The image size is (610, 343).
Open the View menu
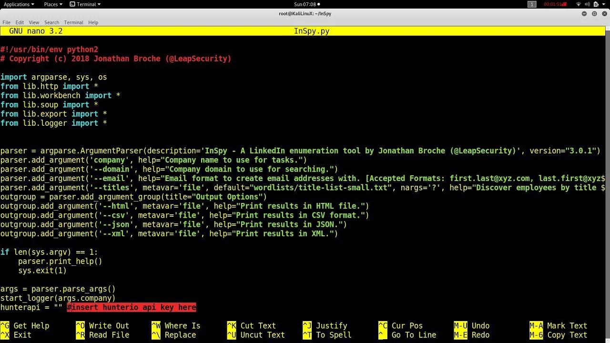(x=34, y=22)
